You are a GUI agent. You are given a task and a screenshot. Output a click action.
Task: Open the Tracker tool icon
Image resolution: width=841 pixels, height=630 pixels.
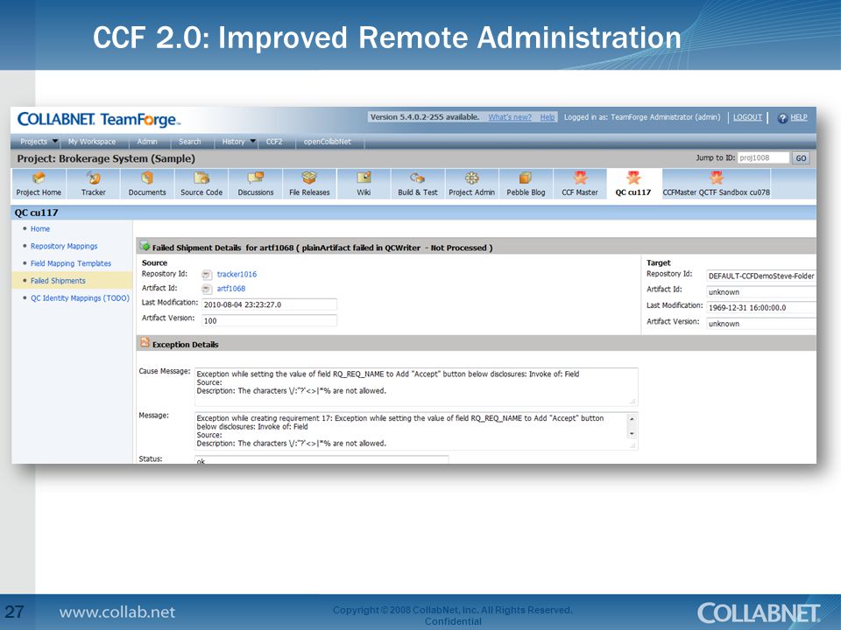pos(94,178)
